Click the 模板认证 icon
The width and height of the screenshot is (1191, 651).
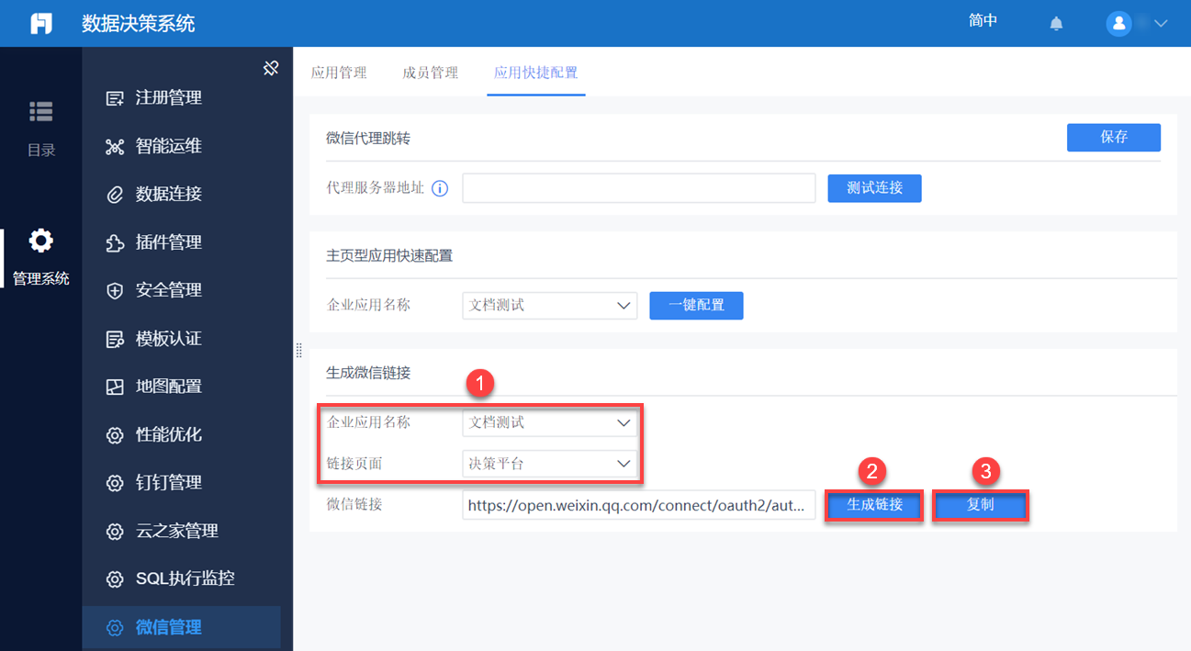point(115,339)
